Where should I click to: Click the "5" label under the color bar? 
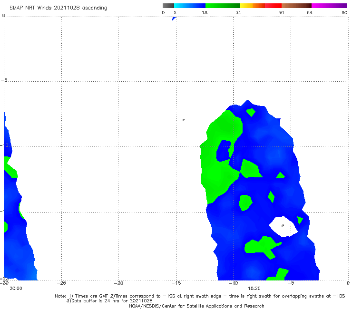click(x=175, y=12)
